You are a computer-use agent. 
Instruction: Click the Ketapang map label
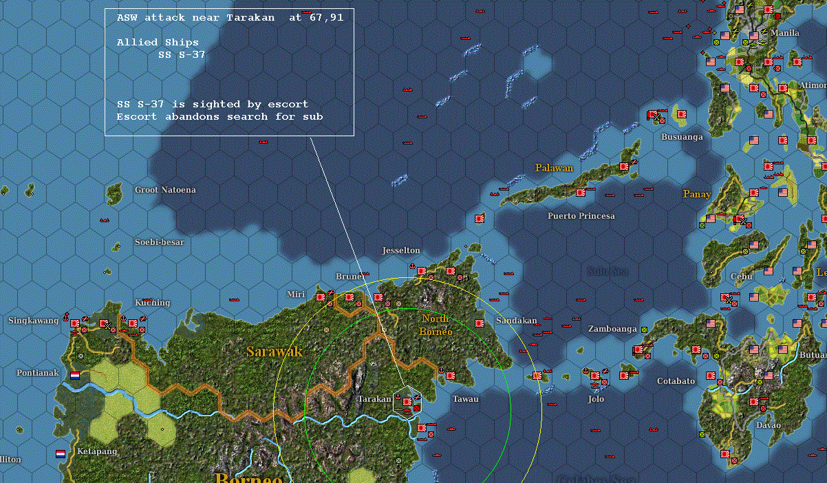coord(97,451)
